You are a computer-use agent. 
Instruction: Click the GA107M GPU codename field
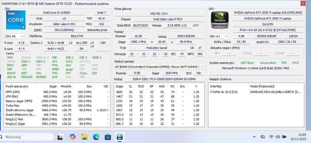[268, 24]
